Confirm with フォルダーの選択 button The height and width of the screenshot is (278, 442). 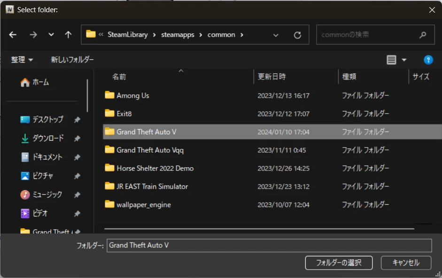pos(339,263)
